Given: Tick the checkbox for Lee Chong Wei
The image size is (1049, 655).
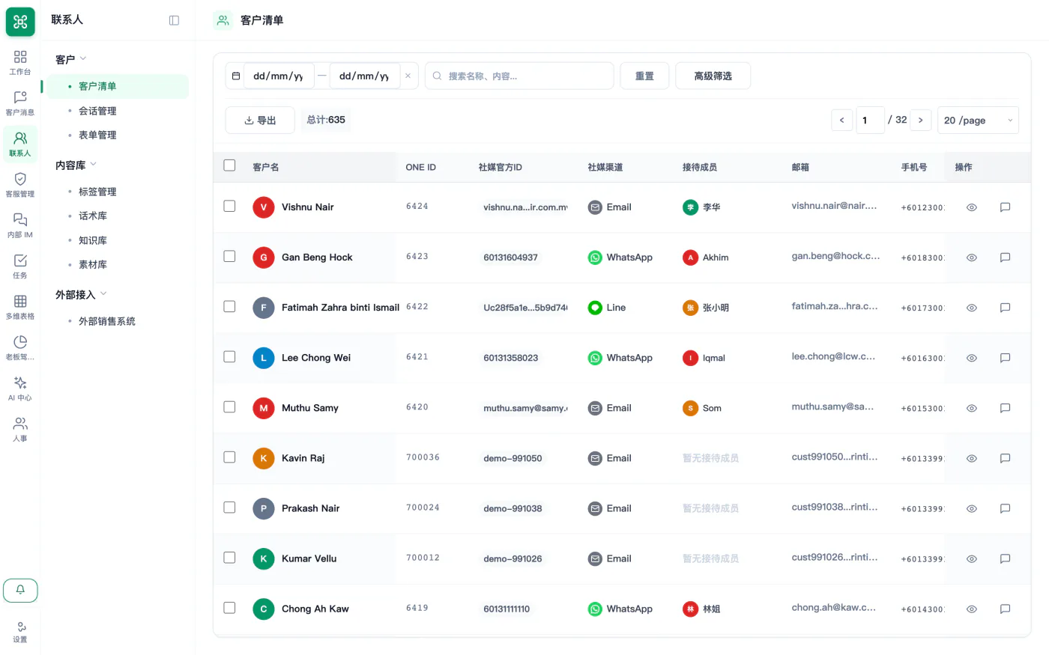Looking at the screenshot, I should pyautogui.click(x=229, y=356).
